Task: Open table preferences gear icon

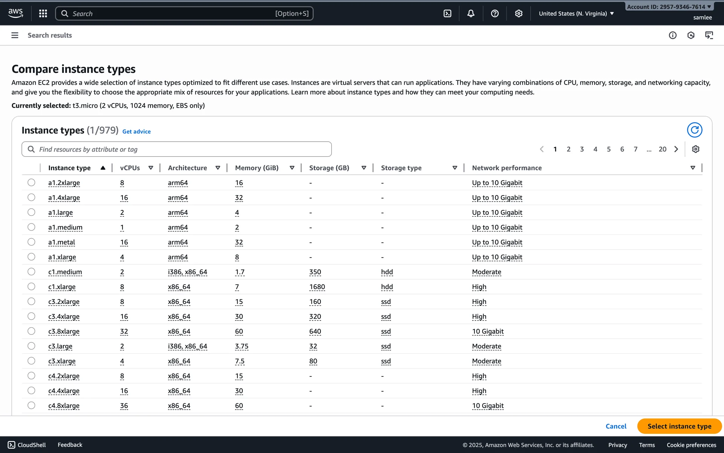Action: click(x=696, y=149)
